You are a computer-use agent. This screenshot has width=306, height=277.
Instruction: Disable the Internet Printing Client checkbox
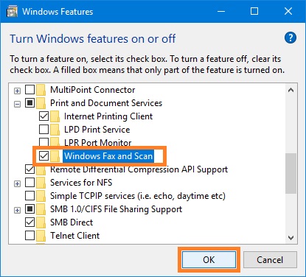(x=44, y=116)
